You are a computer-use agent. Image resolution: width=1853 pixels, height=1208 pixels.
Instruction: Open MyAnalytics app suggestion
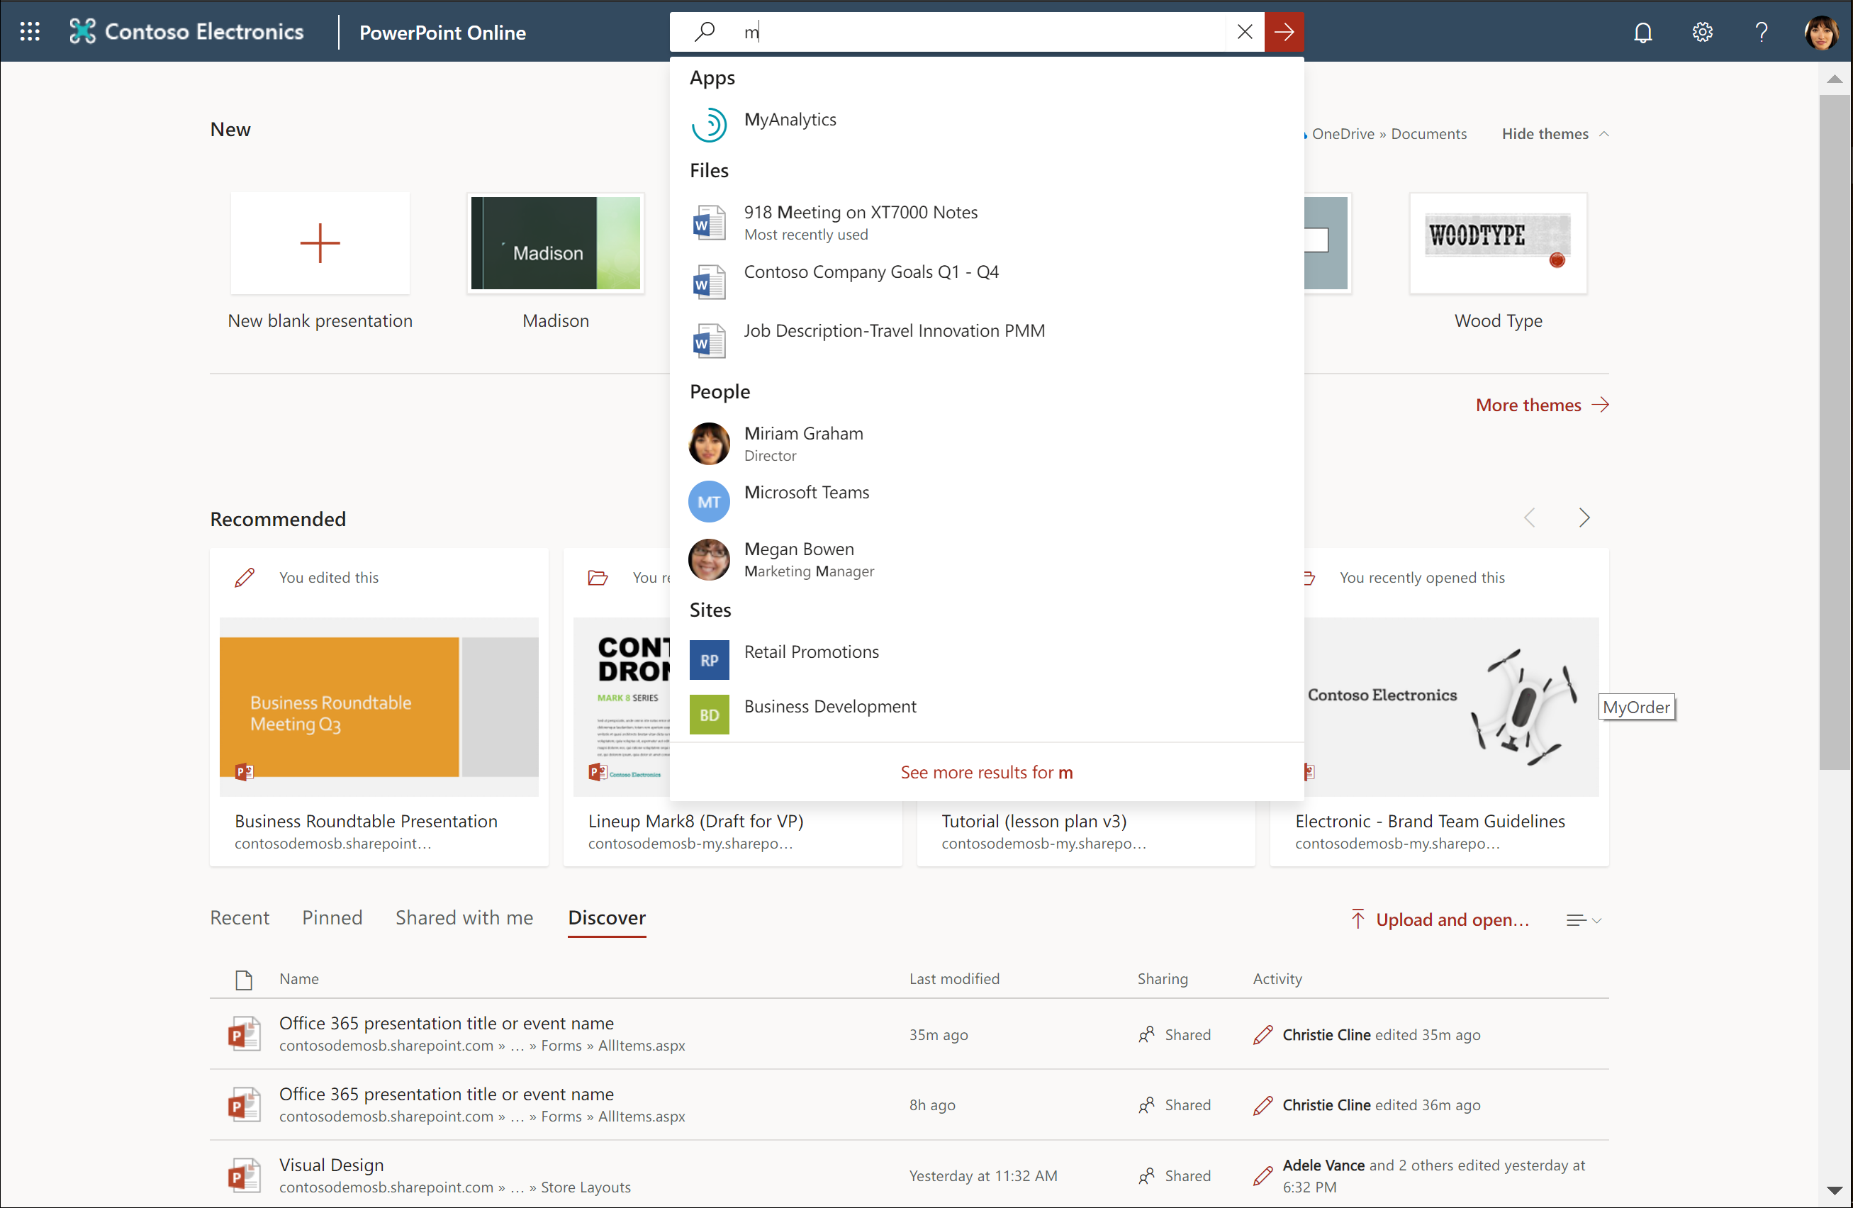[x=790, y=120]
